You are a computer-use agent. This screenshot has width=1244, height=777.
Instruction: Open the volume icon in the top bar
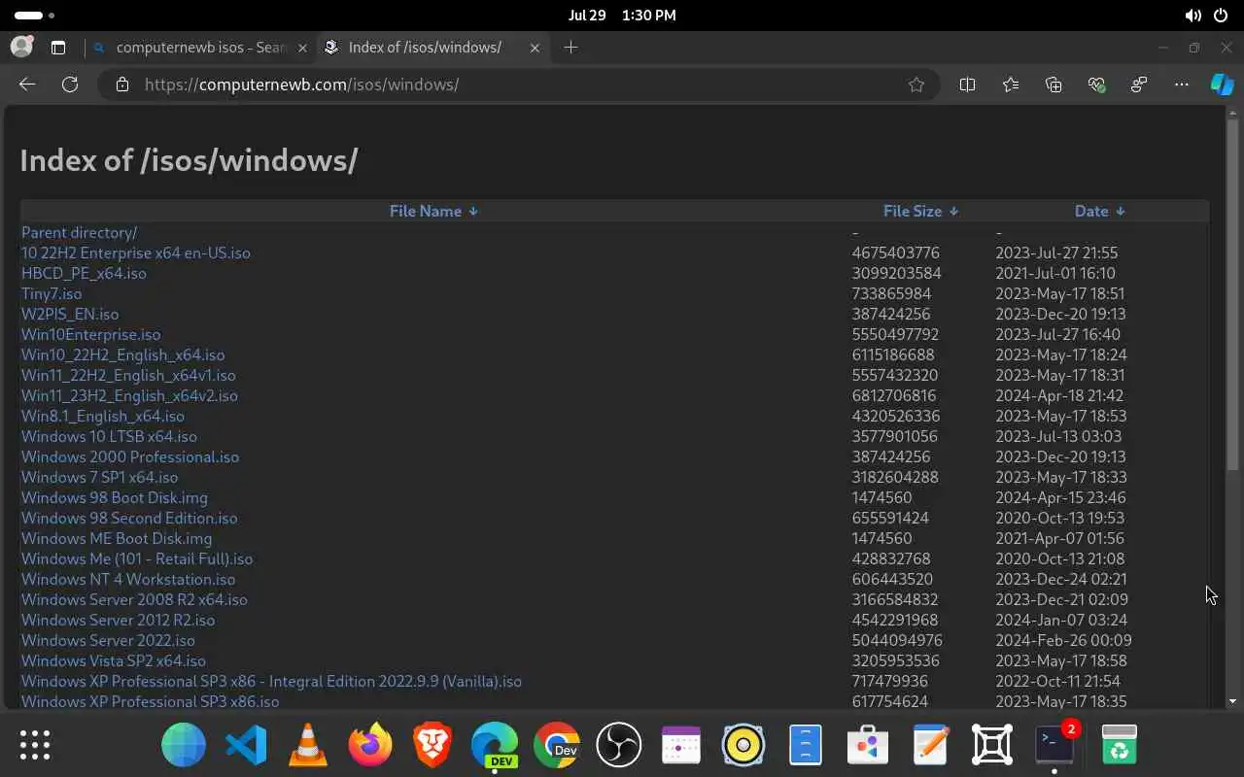pyautogui.click(x=1193, y=16)
